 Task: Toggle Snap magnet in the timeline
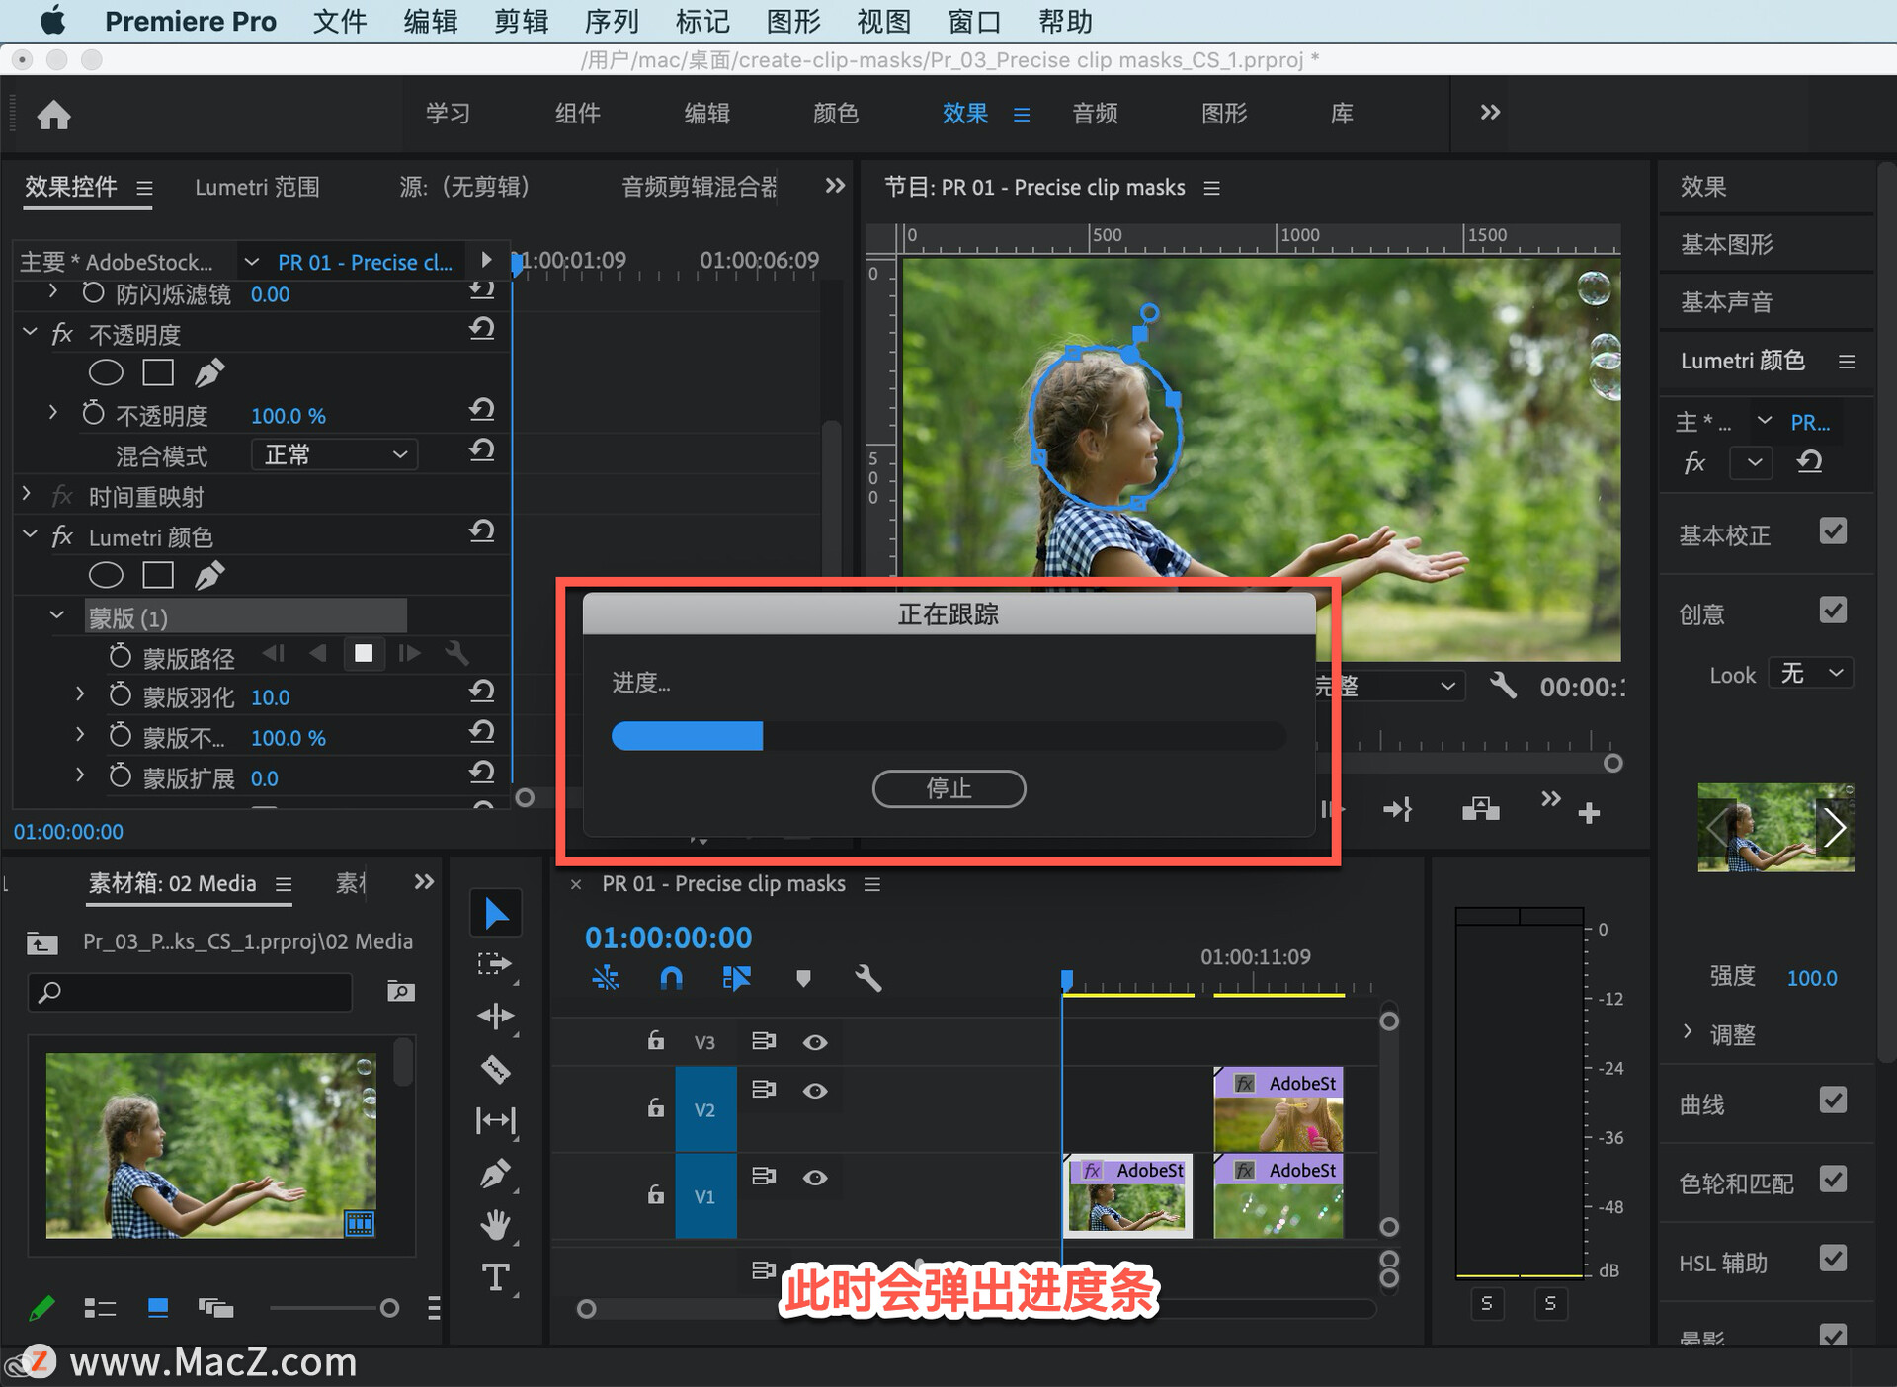(x=671, y=979)
